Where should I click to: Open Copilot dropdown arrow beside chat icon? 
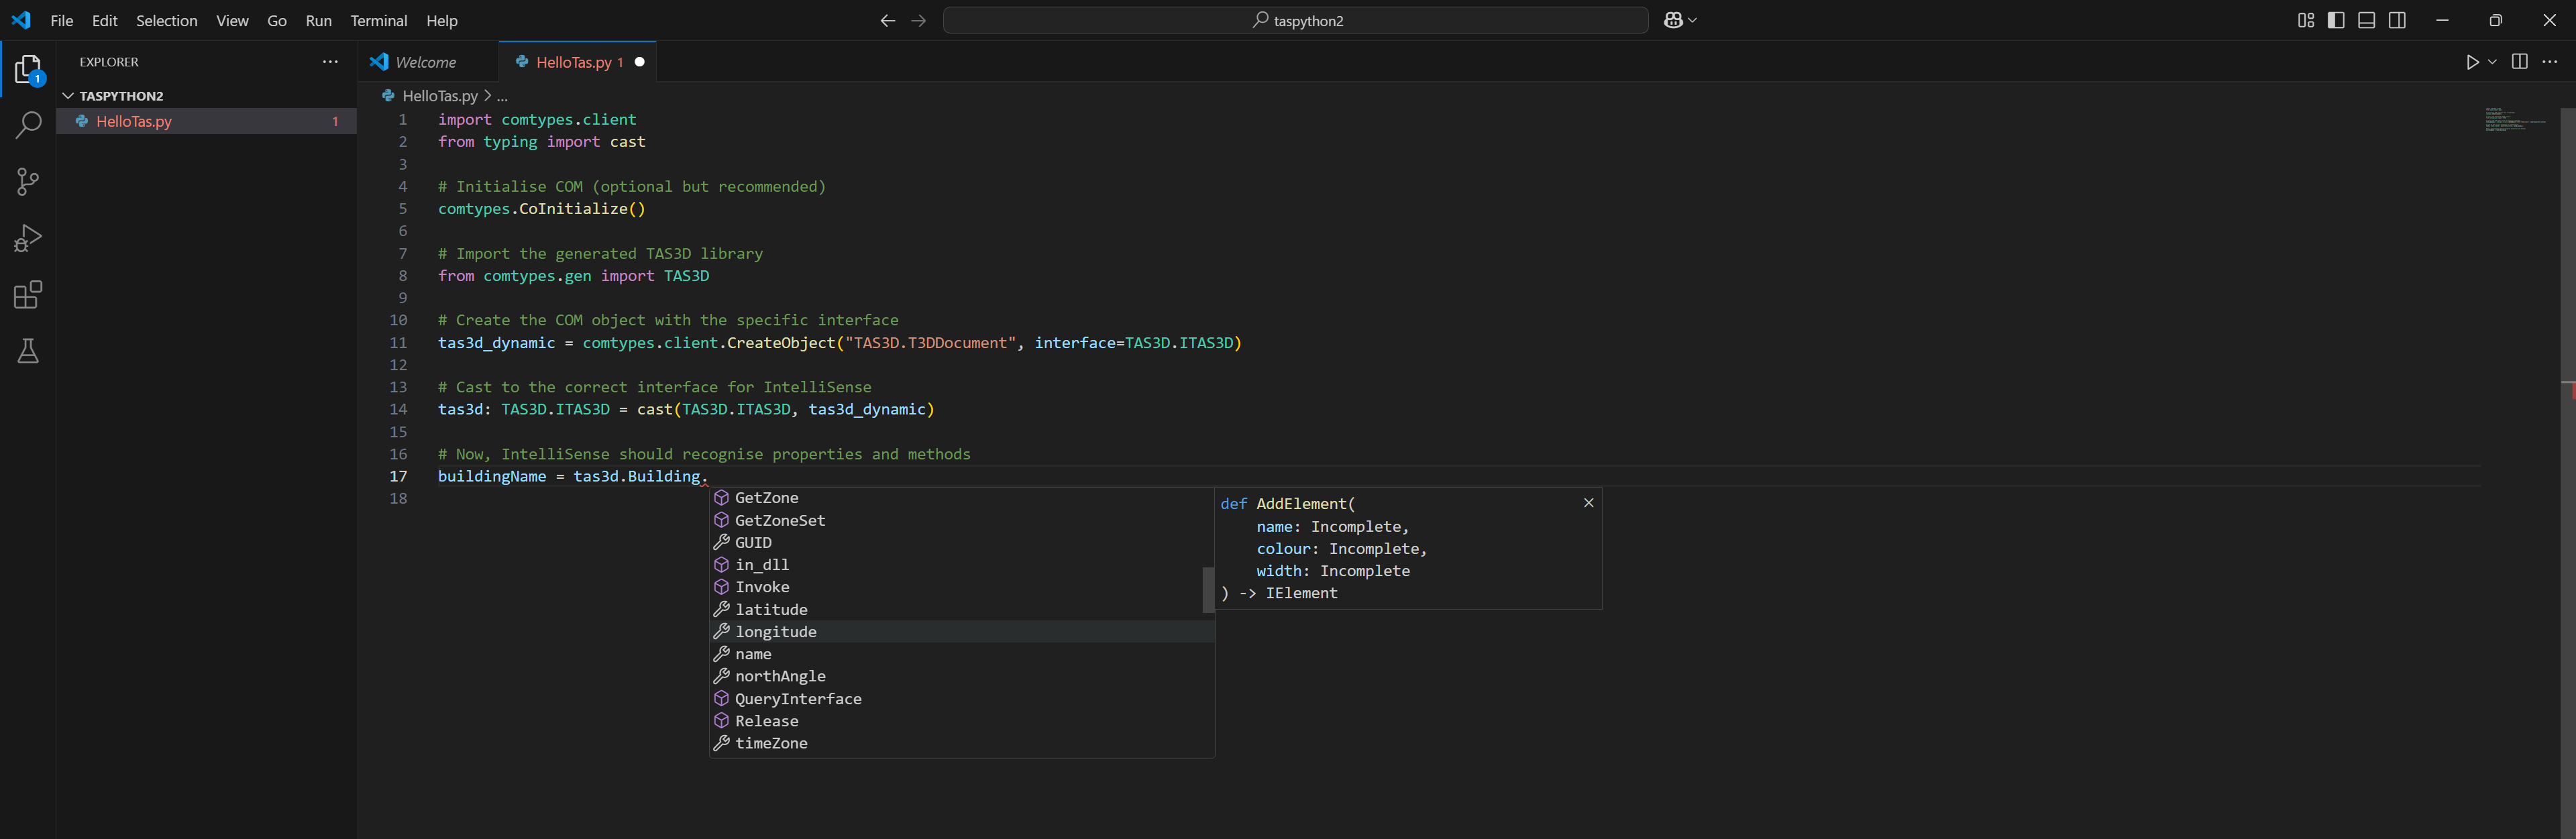tap(1692, 20)
